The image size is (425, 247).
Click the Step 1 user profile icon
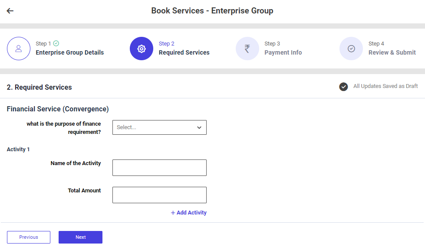click(19, 49)
